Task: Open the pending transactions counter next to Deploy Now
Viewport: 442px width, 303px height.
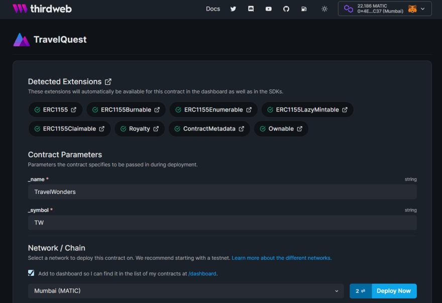Action: [x=360, y=290]
